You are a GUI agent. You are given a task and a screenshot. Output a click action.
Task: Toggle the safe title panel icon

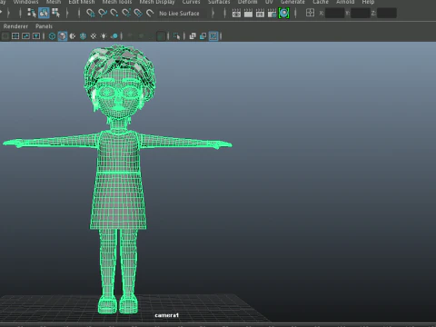tap(36, 36)
